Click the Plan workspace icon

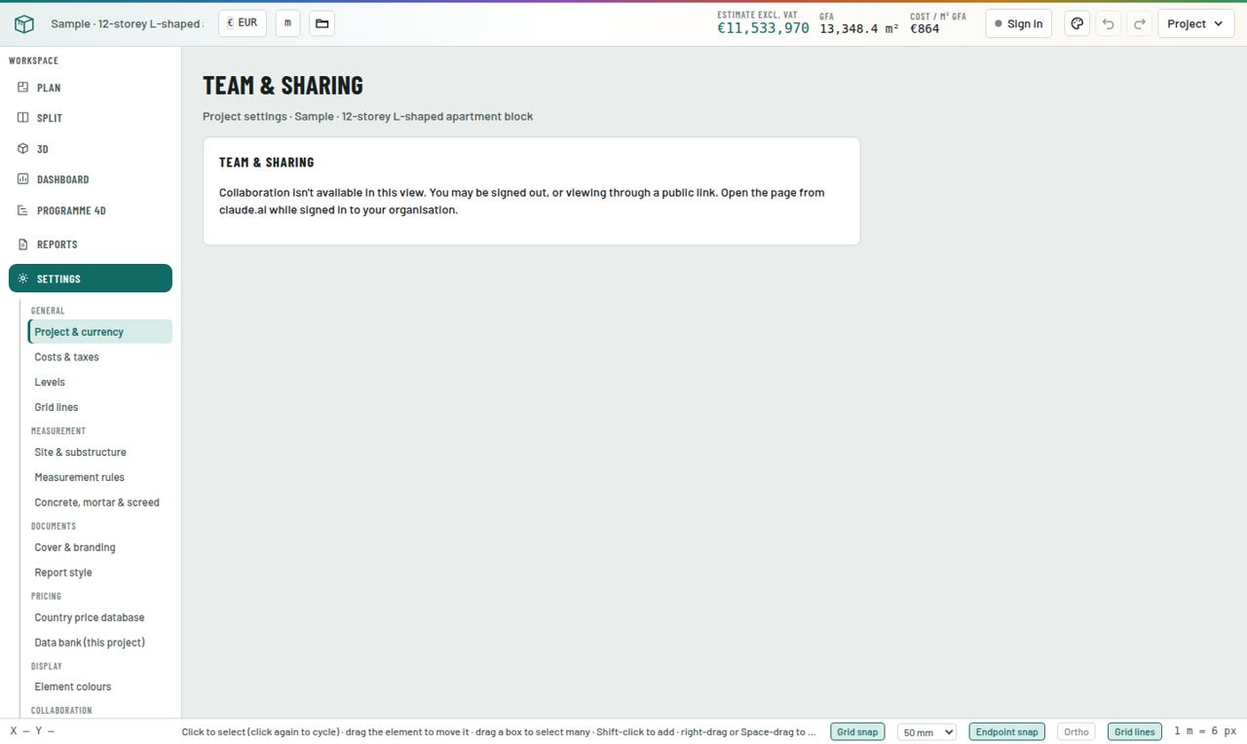(23, 88)
